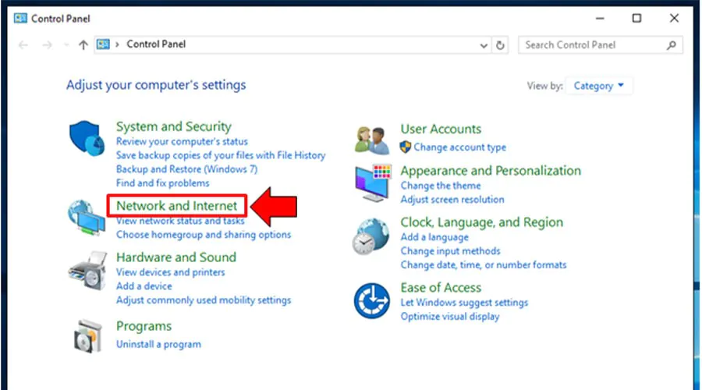
Task: Go forward with the forward arrow
Action: point(47,44)
